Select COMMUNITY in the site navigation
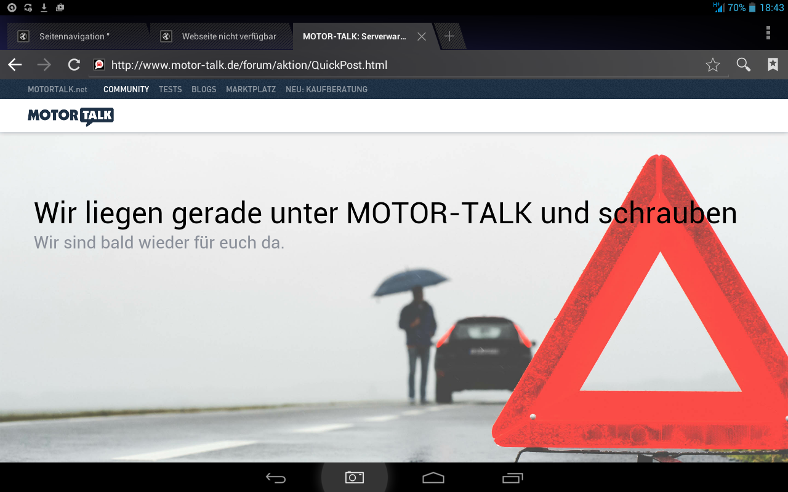The height and width of the screenshot is (492, 788). coord(126,89)
